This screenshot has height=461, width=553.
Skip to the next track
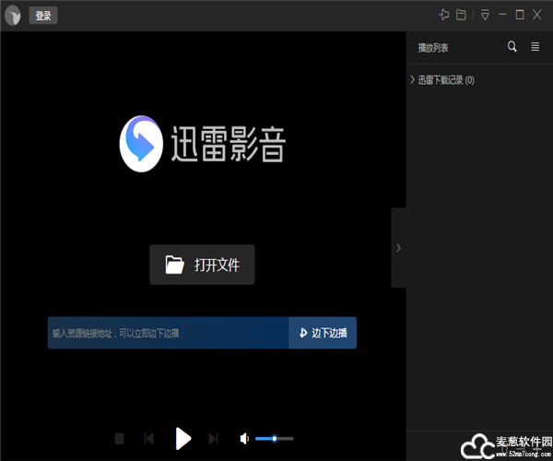(x=214, y=439)
